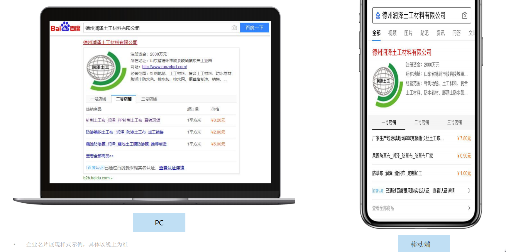Screen dimensions: 506x252
Task: Open 针刺土工布_润泽_PP针刺土工布 product link
Action: coord(123,120)
